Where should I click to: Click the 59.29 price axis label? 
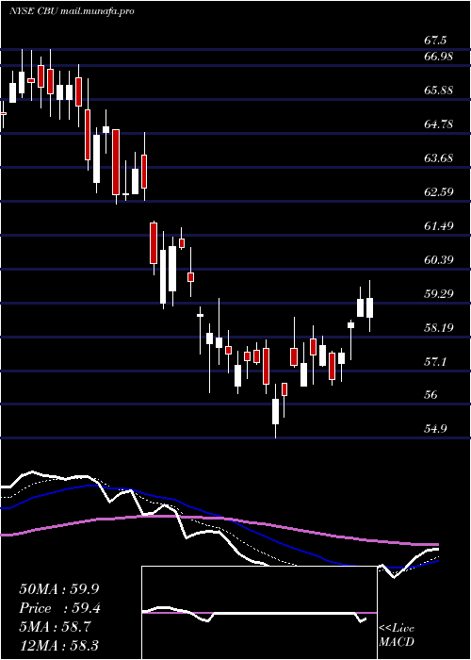point(438,294)
